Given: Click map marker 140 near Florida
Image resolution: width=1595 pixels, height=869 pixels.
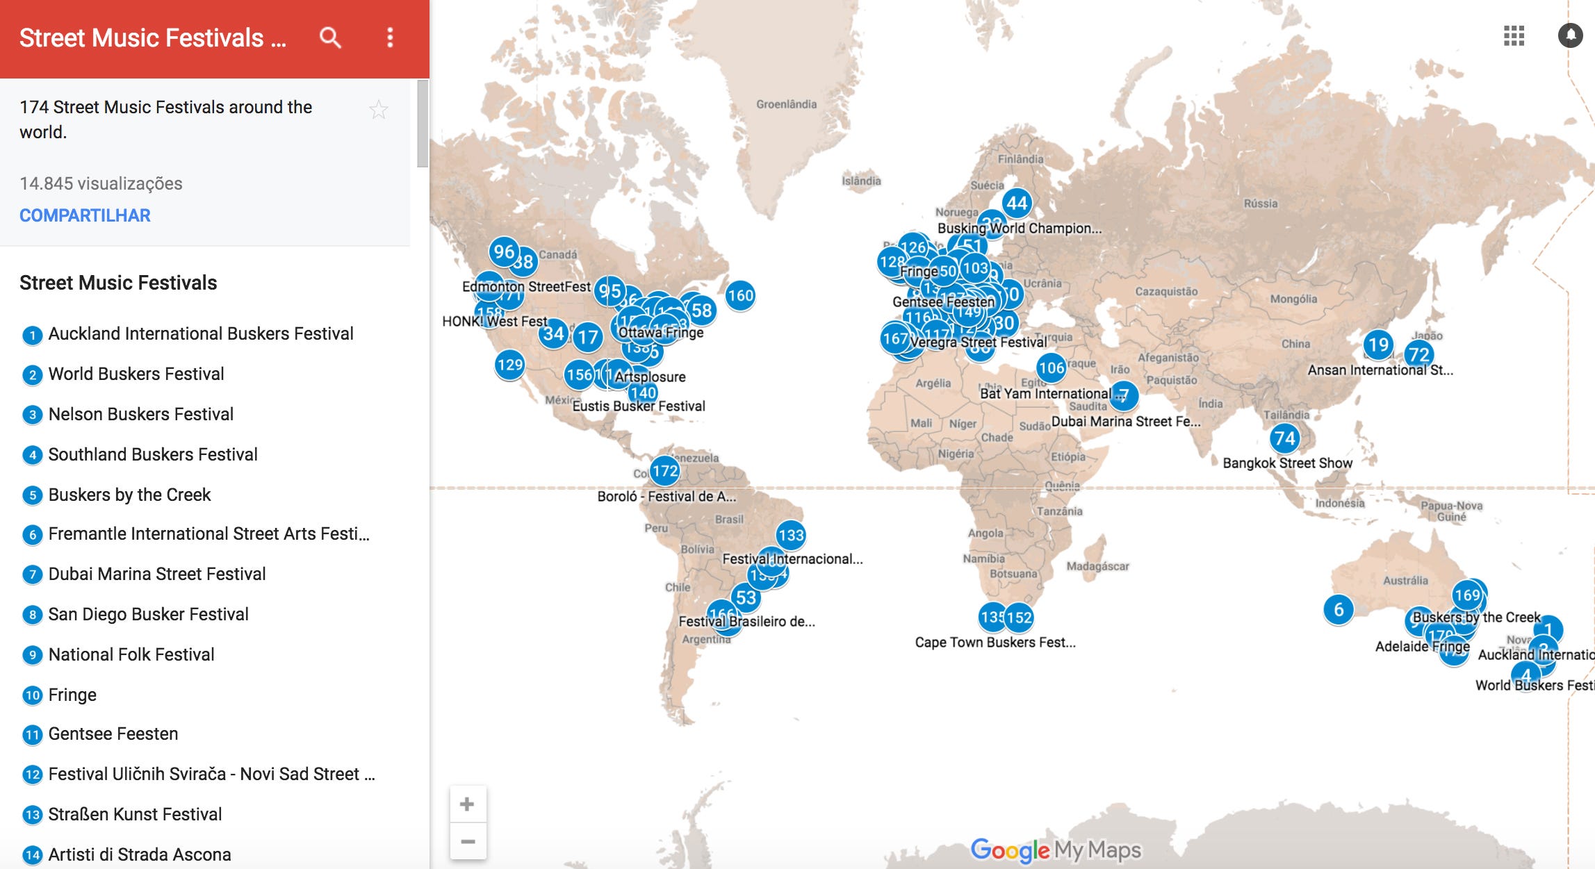Looking at the screenshot, I should pyautogui.click(x=644, y=392).
